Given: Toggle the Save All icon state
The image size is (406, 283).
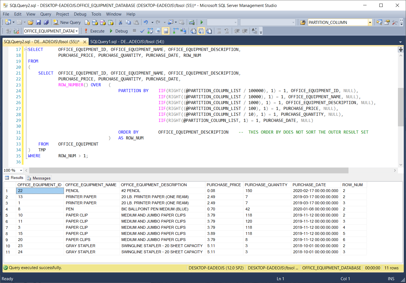Looking at the screenshot, I should point(46,22).
